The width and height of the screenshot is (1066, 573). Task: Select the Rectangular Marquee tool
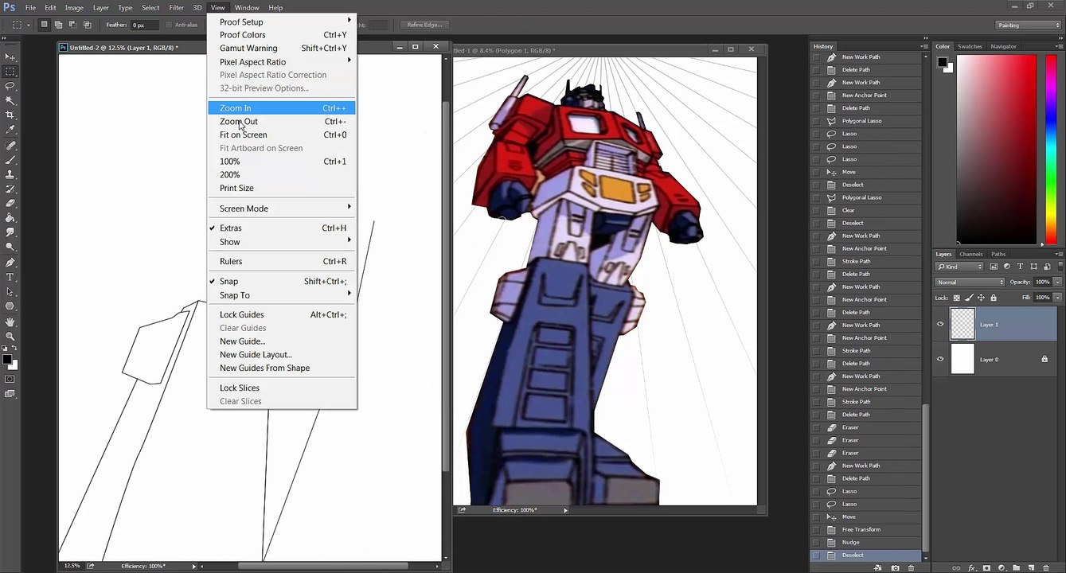point(10,71)
